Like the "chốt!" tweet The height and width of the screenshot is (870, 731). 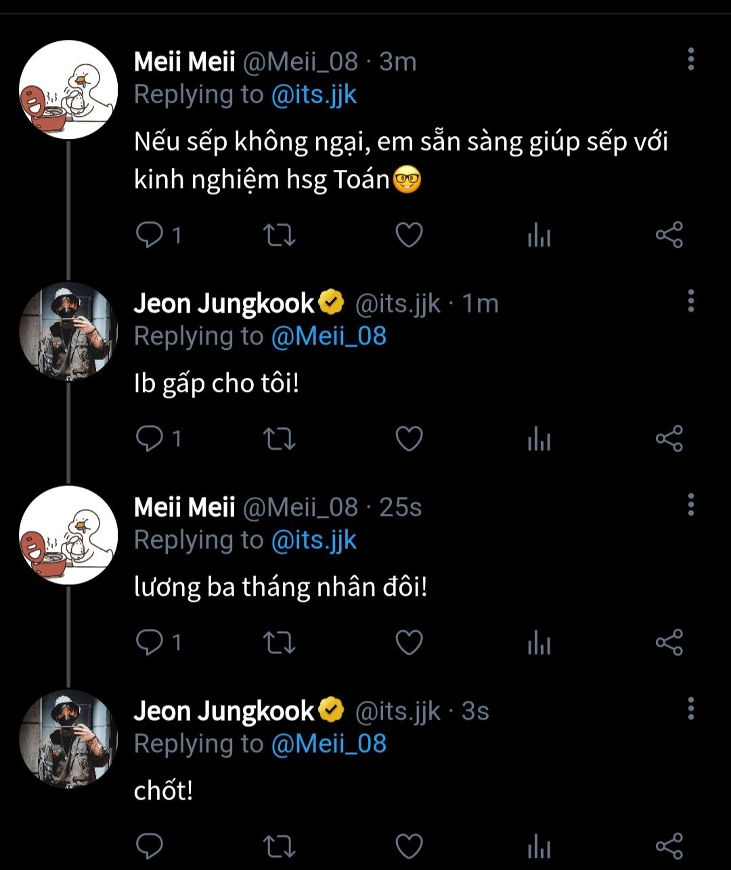[409, 846]
